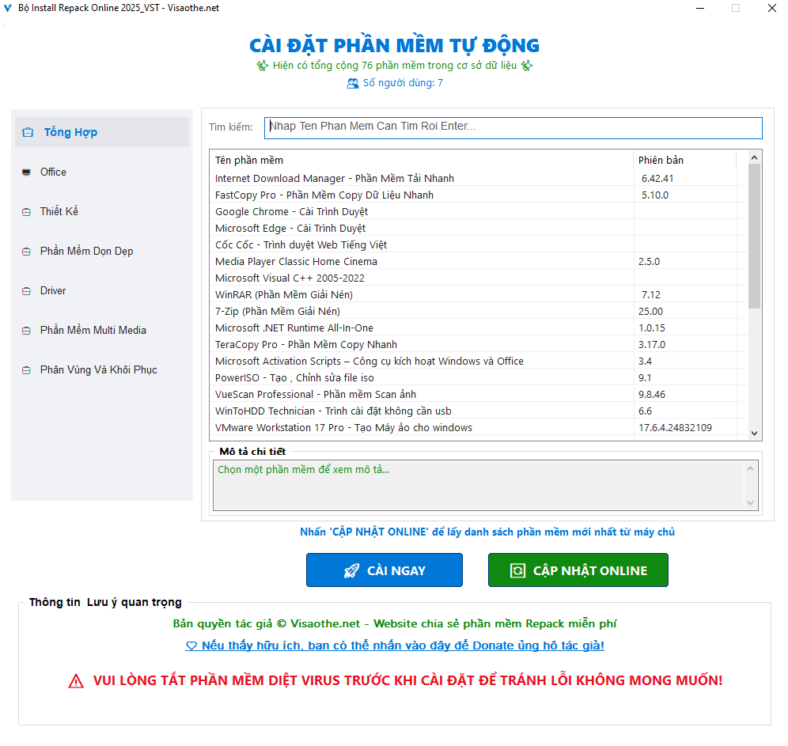
Task: Click description box scroll up arrow
Action: pos(750,468)
